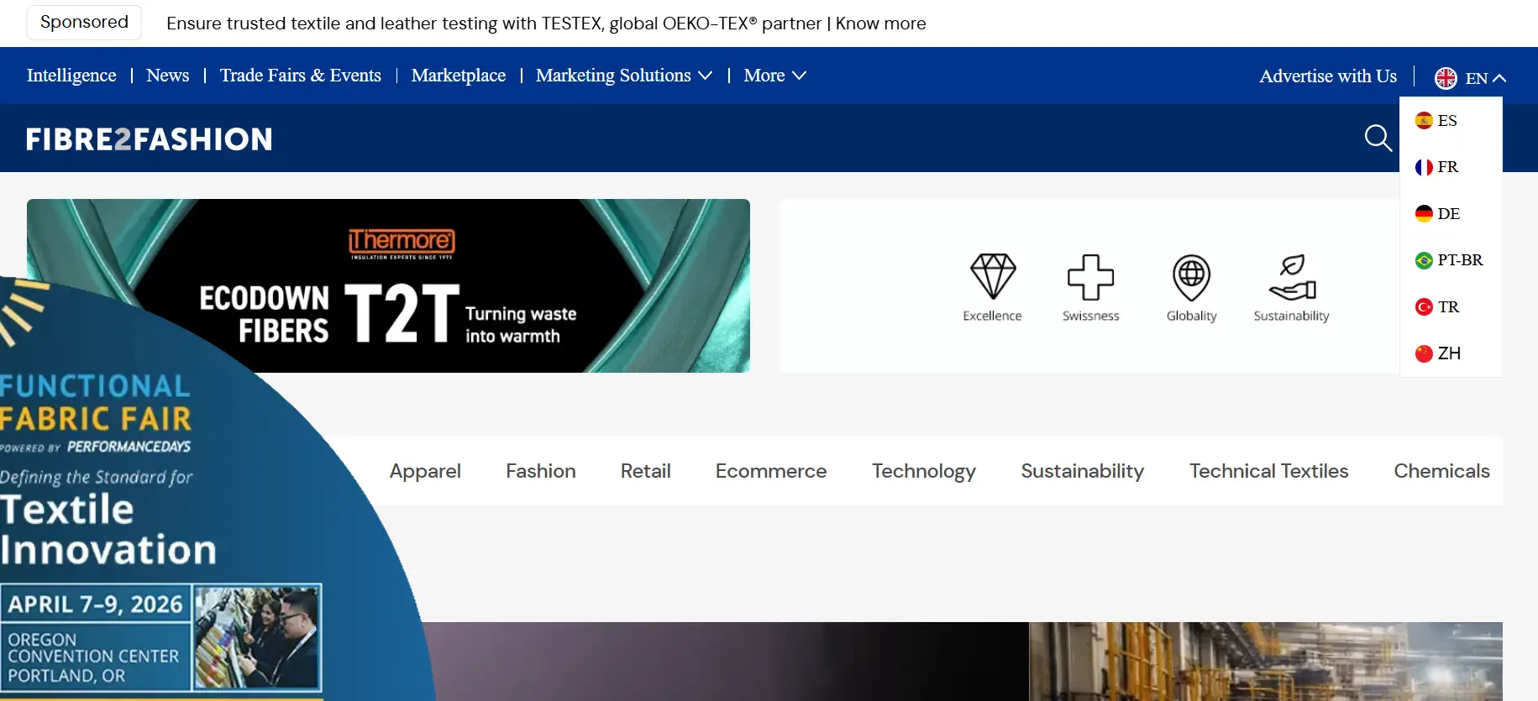Go to Trade Fairs & Events
This screenshot has height=701, width=1538.
(x=301, y=76)
